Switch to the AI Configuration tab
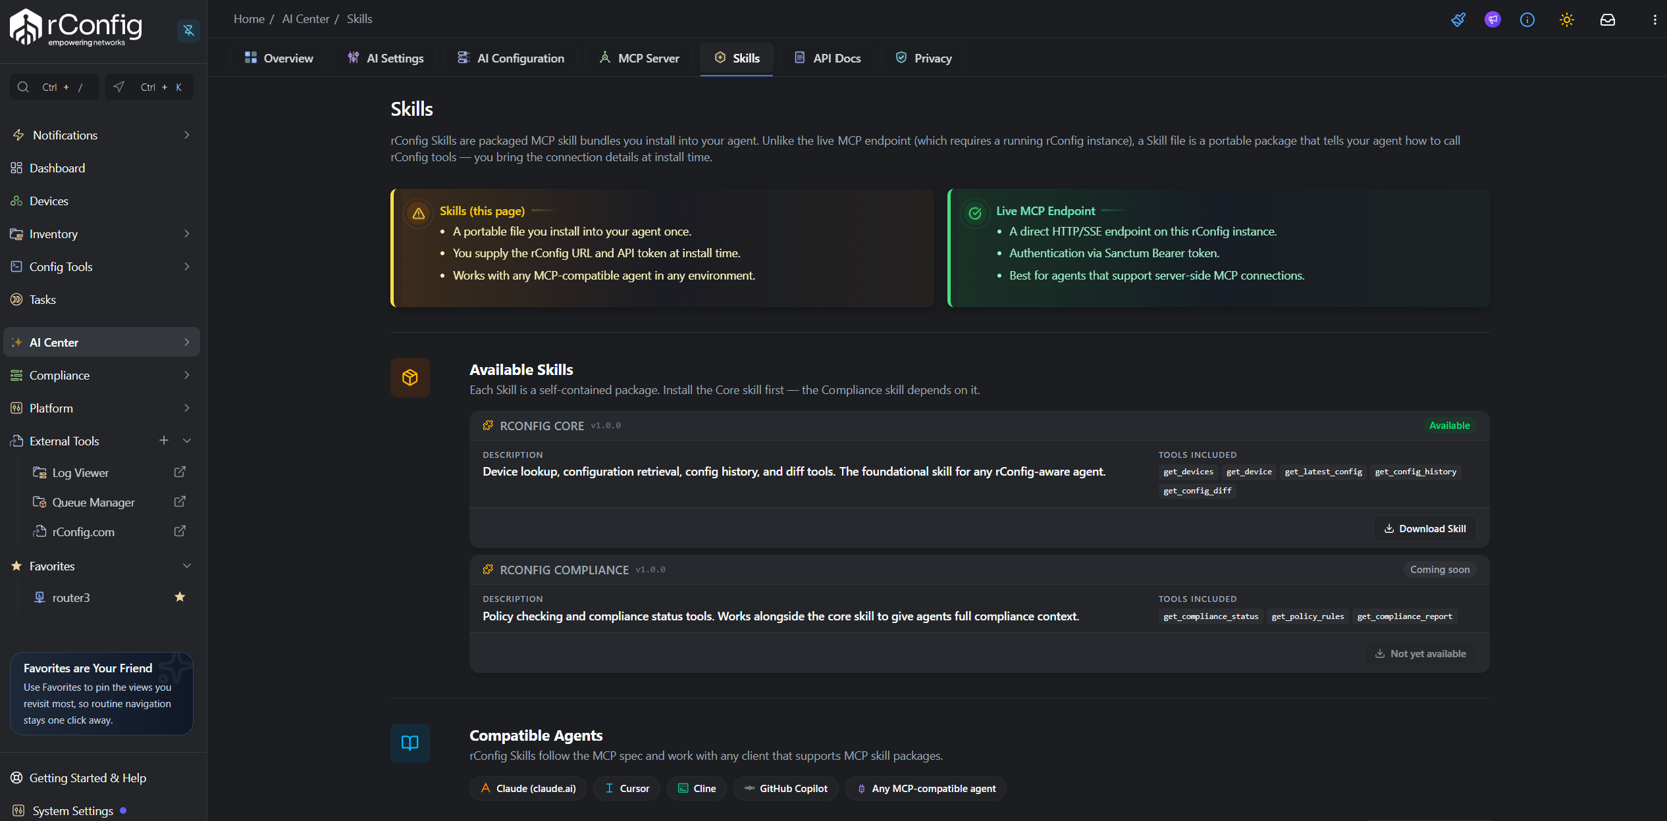 511,58
